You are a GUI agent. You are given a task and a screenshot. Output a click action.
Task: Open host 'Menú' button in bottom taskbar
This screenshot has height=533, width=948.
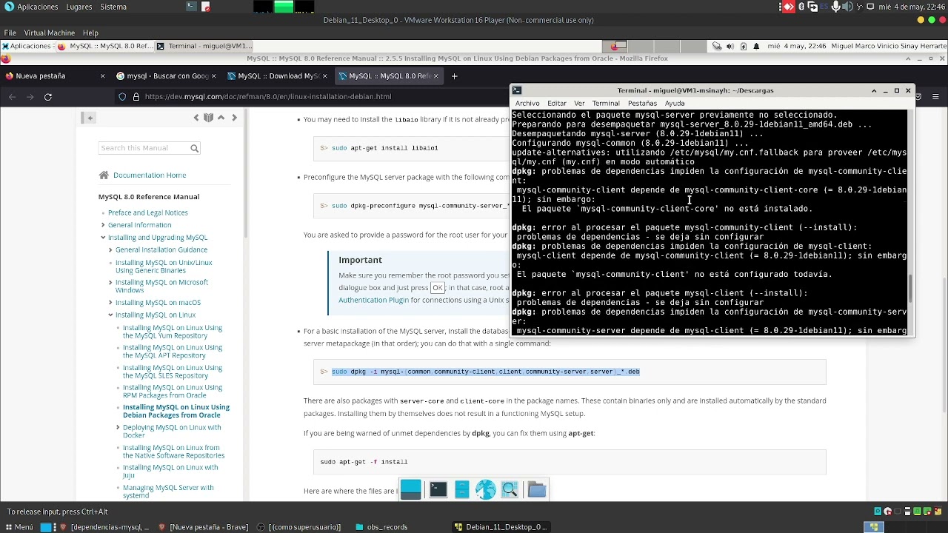pos(18,527)
